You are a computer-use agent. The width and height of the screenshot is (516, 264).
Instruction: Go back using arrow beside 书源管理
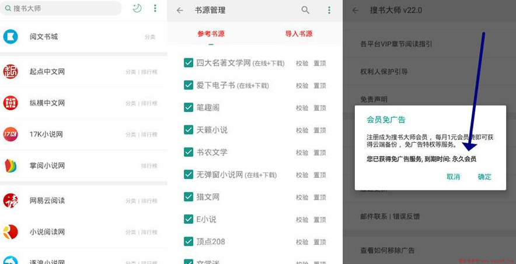pyautogui.click(x=180, y=10)
